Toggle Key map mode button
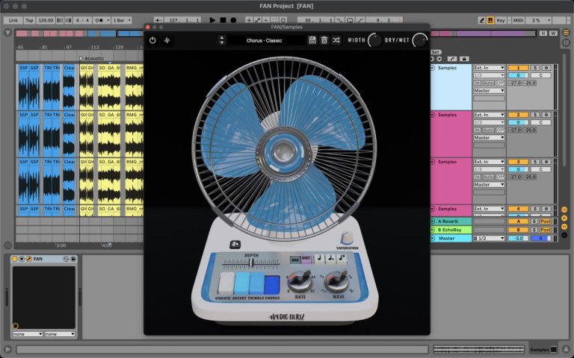 click(501, 20)
